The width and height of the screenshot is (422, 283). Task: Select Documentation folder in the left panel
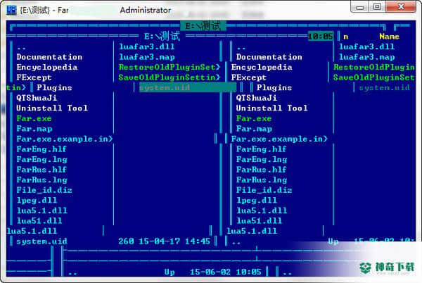click(49, 57)
